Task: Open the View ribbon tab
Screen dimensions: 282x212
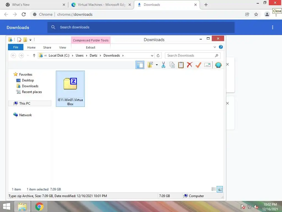Action: click(x=63, y=47)
